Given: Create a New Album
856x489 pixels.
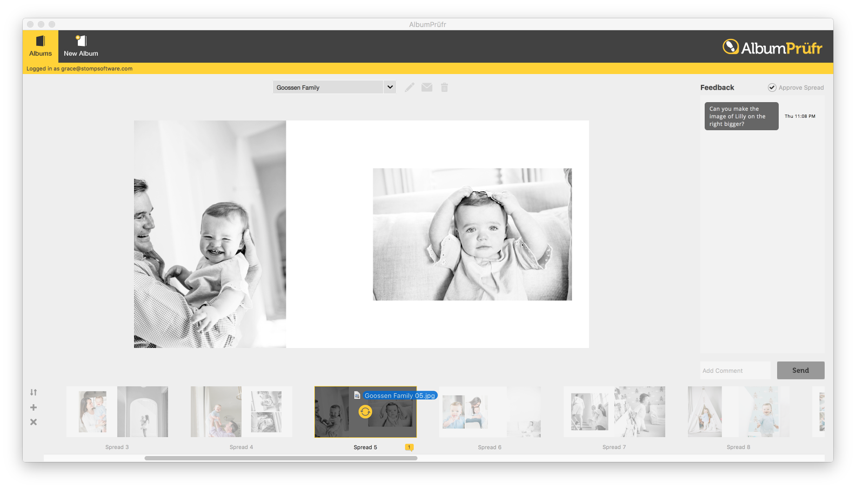Looking at the screenshot, I should [81, 46].
